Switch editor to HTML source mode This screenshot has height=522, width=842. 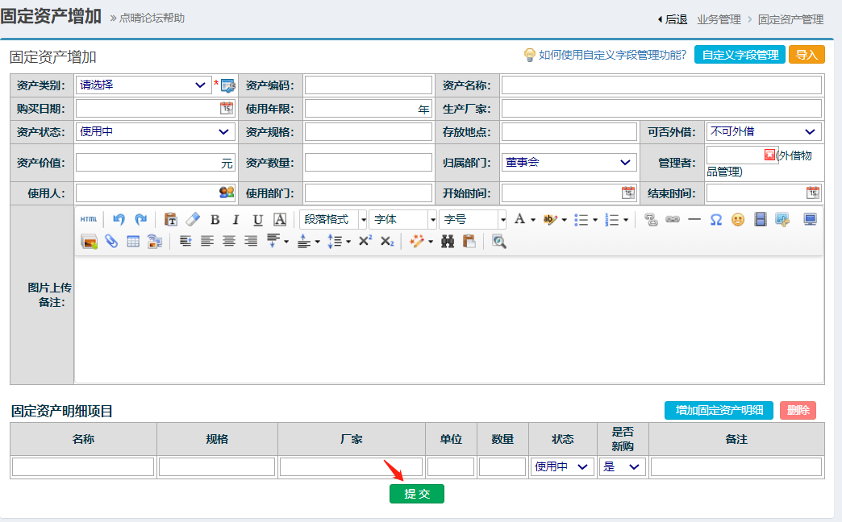[88, 219]
